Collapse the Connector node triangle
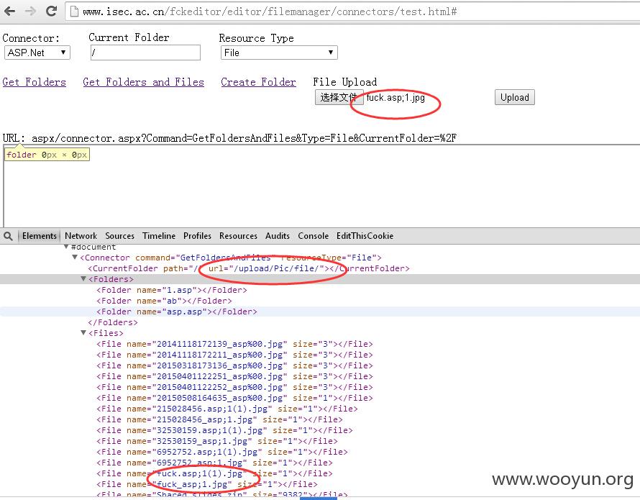The width and height of the screenshot is (640, 500). (75, 258)
